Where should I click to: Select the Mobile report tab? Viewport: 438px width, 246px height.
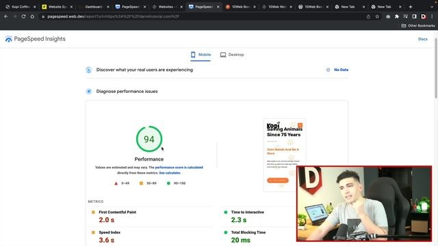point(201,55)
